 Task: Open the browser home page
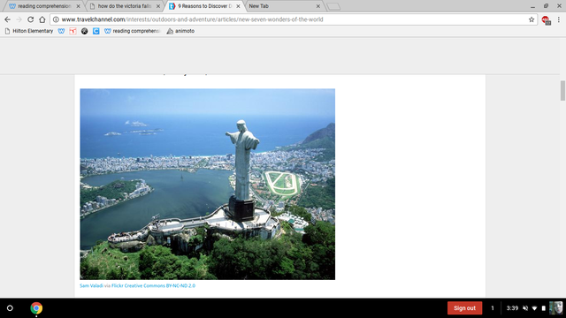click(x=42, y=19)
